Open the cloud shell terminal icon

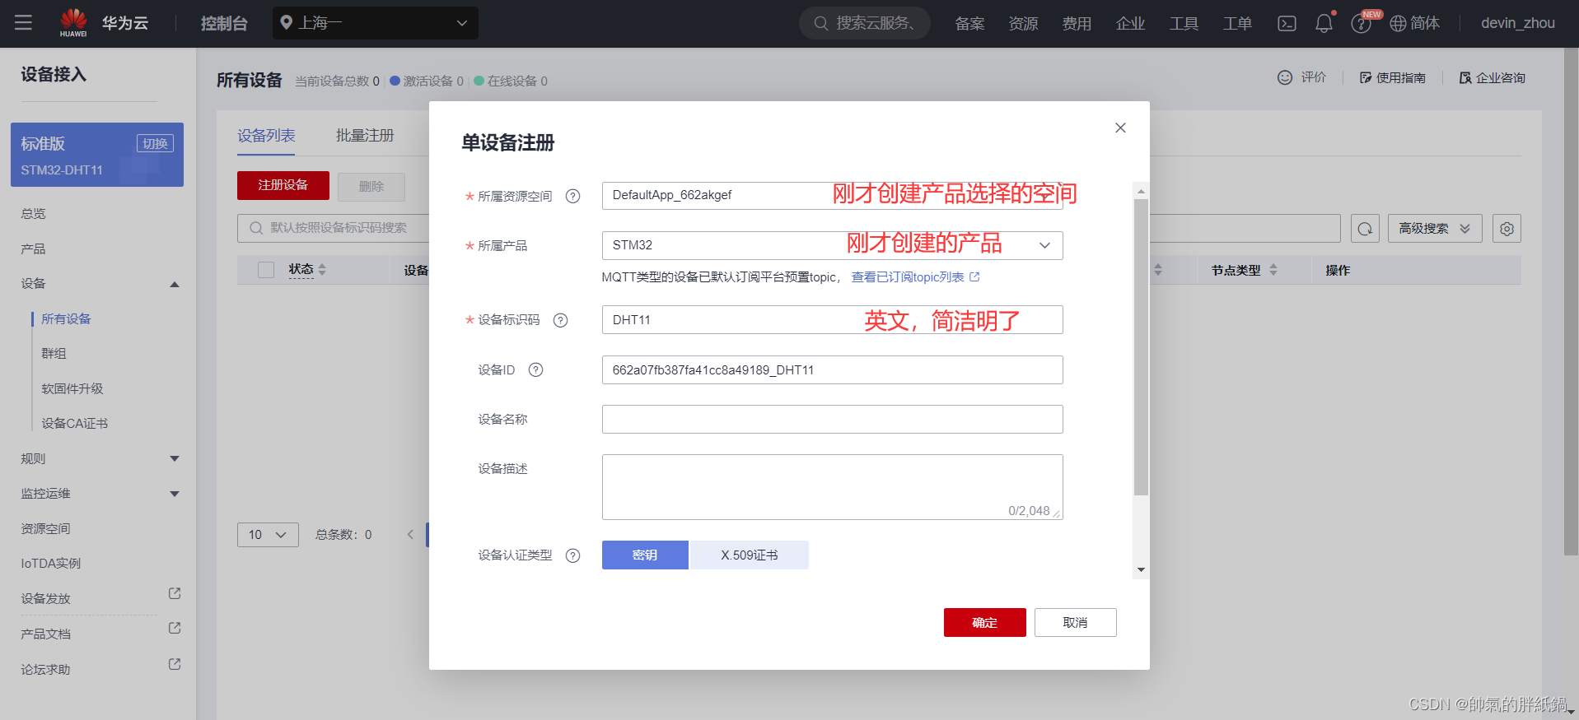[x=1287, y=24]
